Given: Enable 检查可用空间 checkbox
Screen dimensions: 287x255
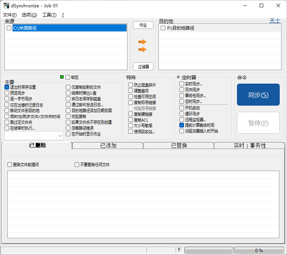Looking at the screenshot, I should point(130,96).
